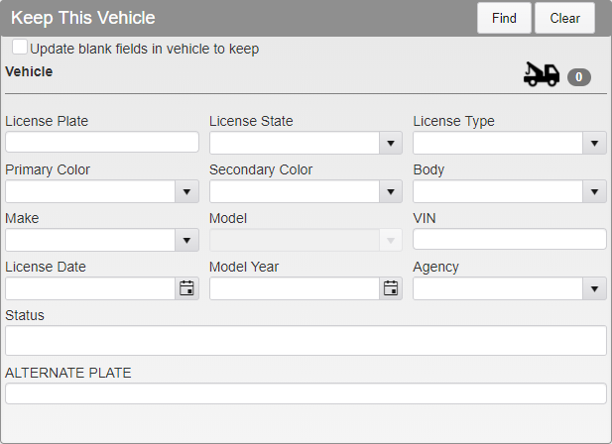Click the tow truck icon
The height and width of the screenshot is (444, 612).
(542, 74)
